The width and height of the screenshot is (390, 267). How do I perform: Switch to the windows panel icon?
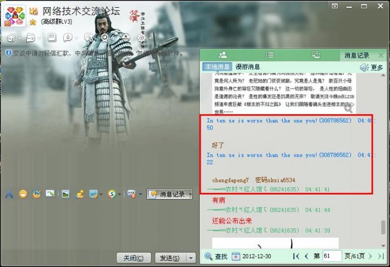tap(316, 55)
